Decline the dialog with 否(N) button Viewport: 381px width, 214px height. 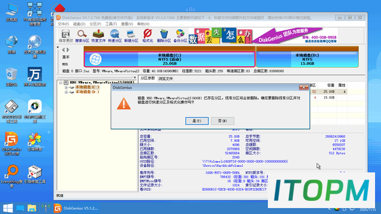tap(222, 121)
